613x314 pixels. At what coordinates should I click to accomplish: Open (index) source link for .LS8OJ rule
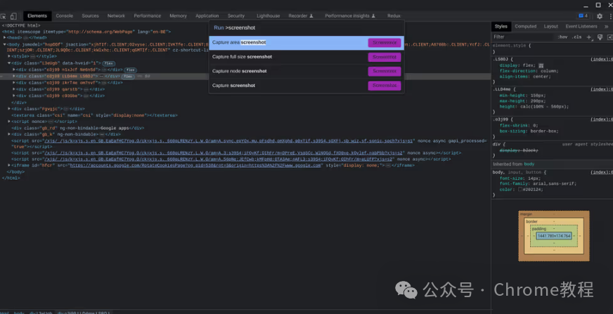coord(601,60)
